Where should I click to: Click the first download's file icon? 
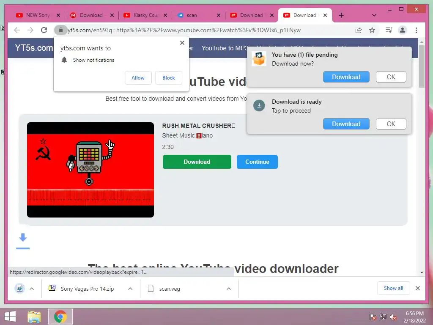coord(19,289)
